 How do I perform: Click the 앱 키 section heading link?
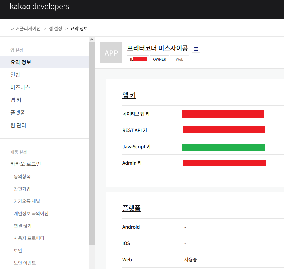point(129,95)
